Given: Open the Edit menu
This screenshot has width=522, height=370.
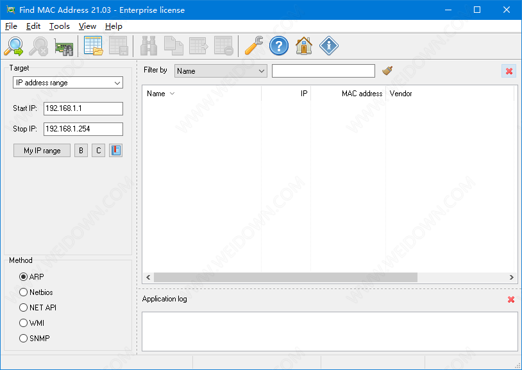Looking at the screenshot, I should click(x=33, y=26).
